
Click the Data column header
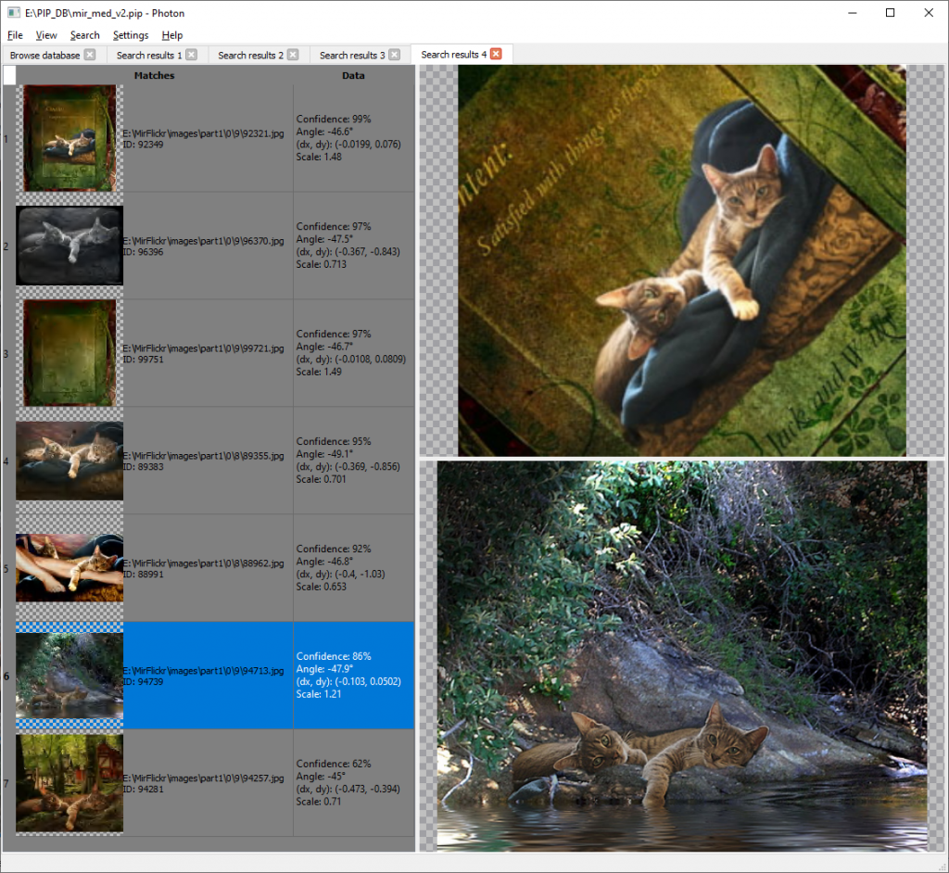(x=353, y=76)
